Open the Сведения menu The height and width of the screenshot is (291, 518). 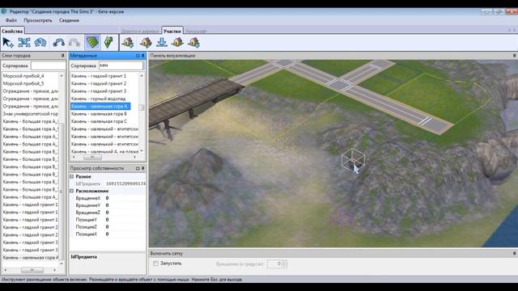click(x=69, y=20)
